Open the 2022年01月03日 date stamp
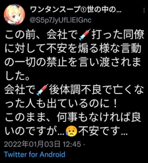This screenshot has width=148, height=163. [32, 144]
